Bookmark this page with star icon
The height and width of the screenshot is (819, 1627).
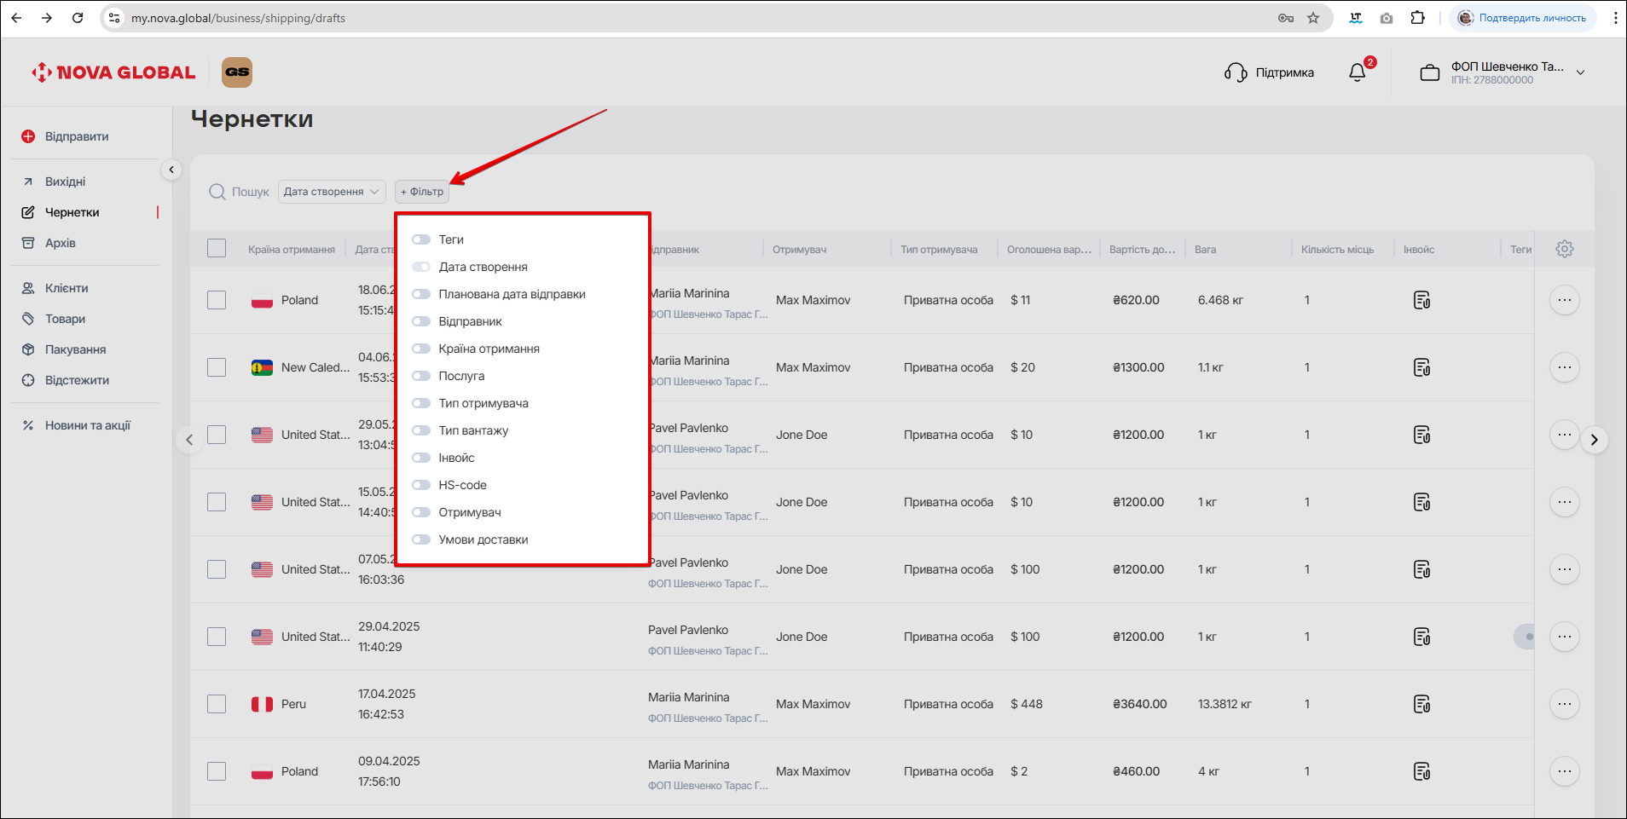[1313, 18]
